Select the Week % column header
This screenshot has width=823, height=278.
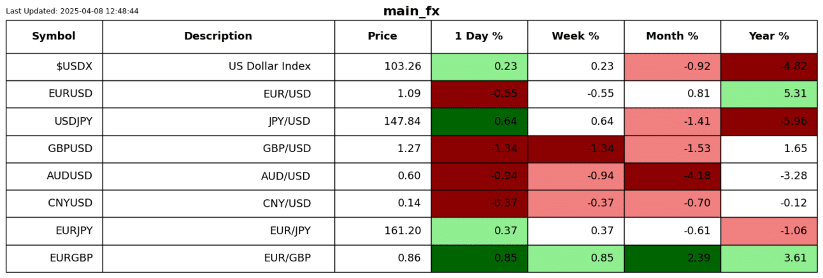pos(575,36)
